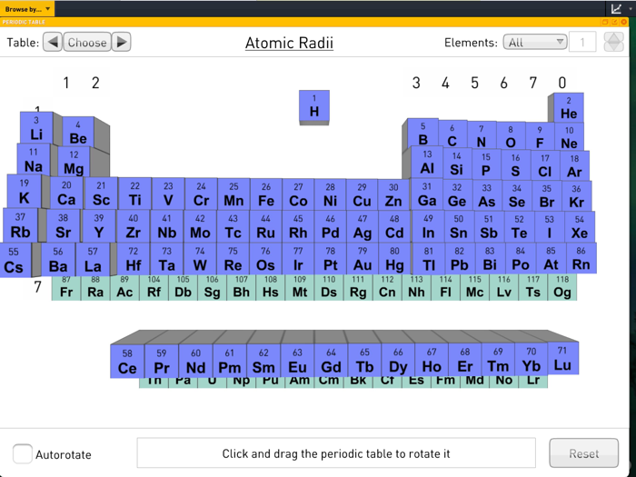636x477 pixels.
Task: Select the Copernicium (Cn) element tile
Action: coord(387,287)
